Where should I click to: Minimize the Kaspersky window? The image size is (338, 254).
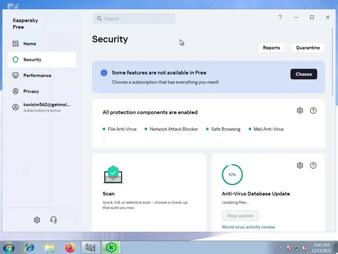click(x=296, y=17)
